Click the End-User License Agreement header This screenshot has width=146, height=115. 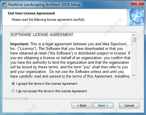(31, 13)
